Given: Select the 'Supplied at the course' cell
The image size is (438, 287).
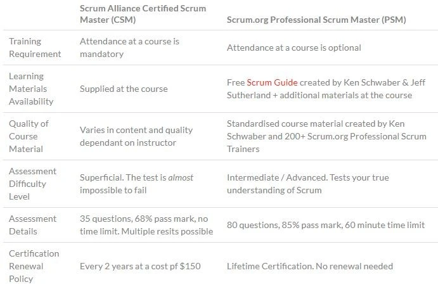Looking at the screenshot, I should click(124, 89).
